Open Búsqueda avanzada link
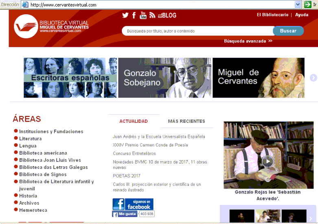Screen dimensions: 318x224 pos(248,41)
